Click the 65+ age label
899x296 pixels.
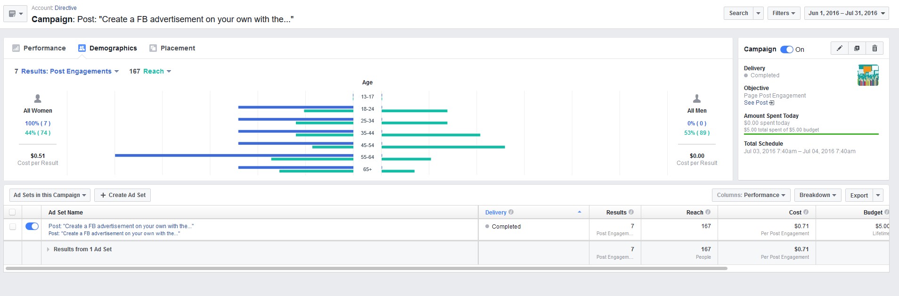368,169
